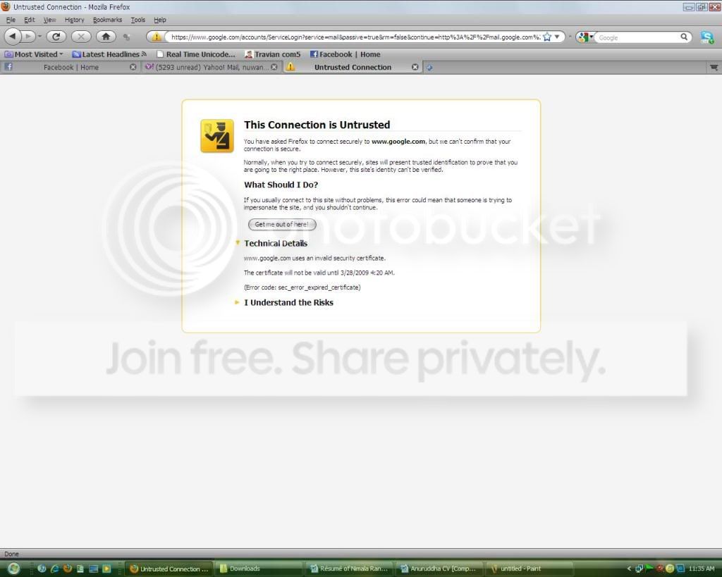Viewport: 722px width, 577px height.
Task: Click the system tray clock 11:35 AM
Action: 702,569
